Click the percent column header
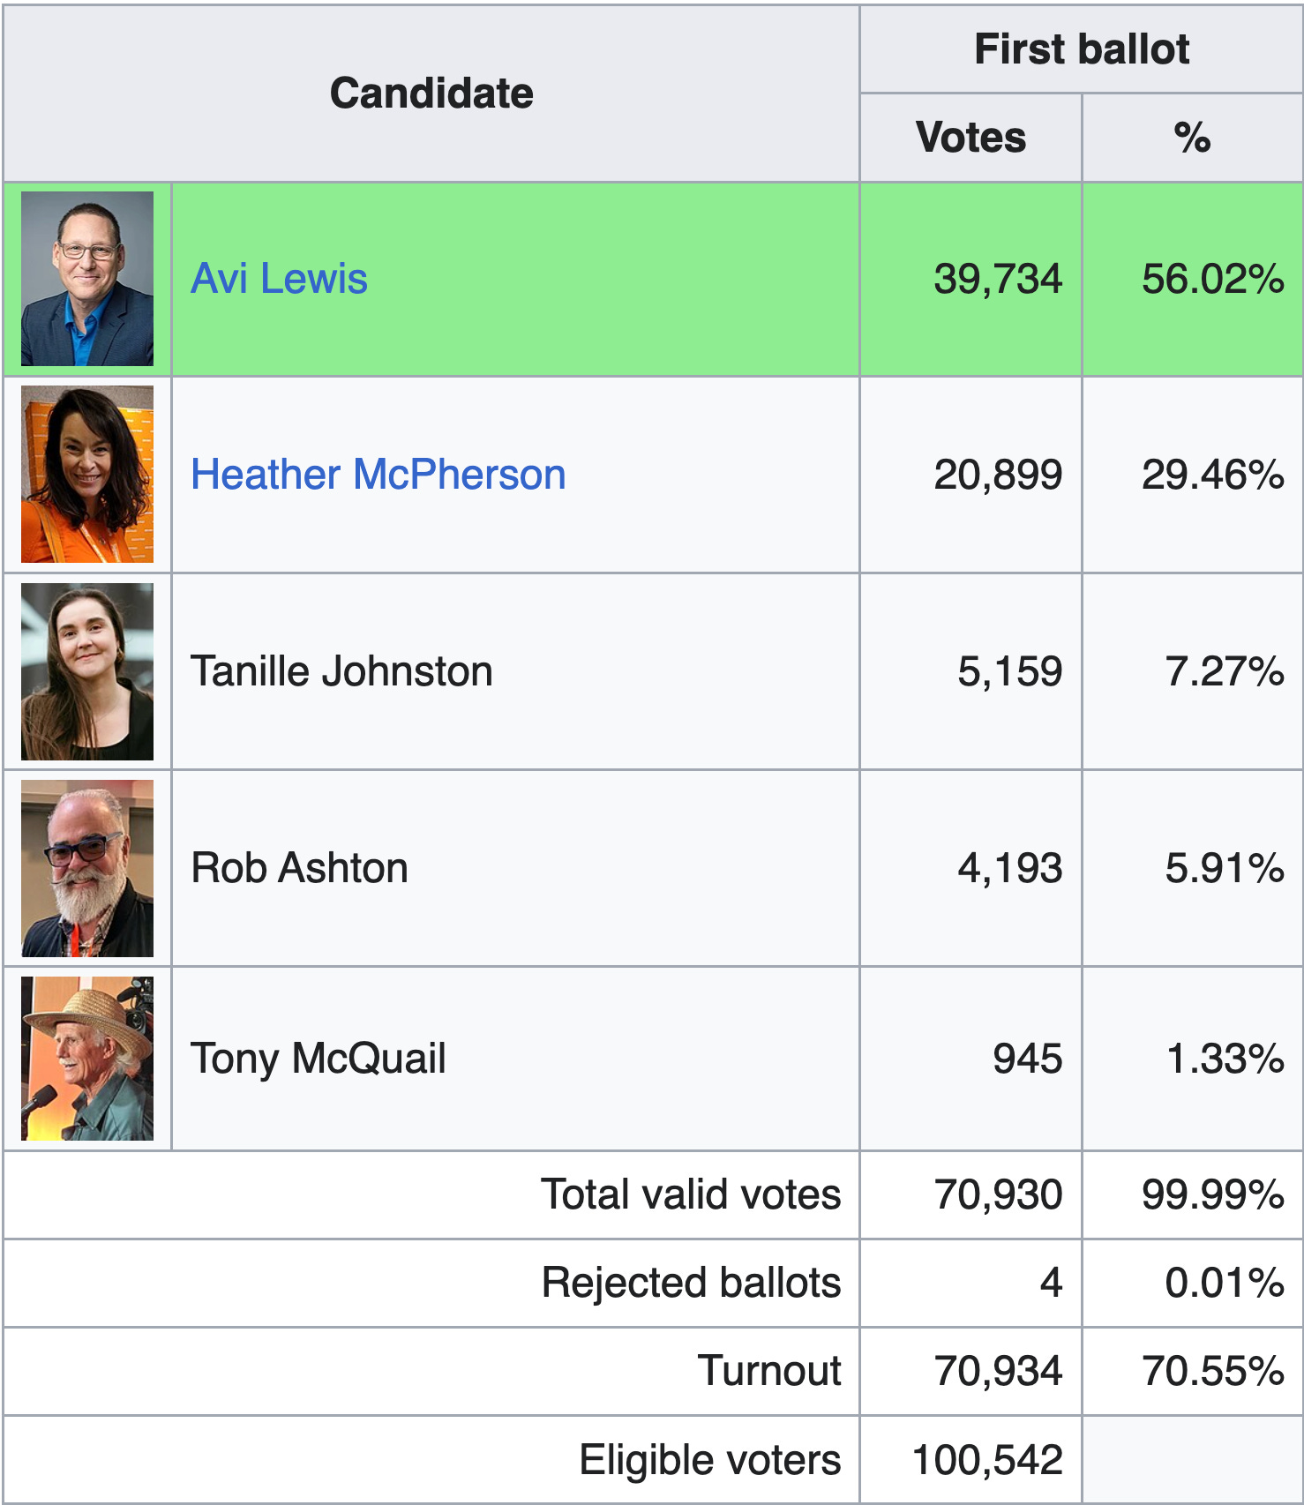Image resolution: width=1304 pixels, height=1505 pixels. pyautogui.click(x=1193, y=138)
